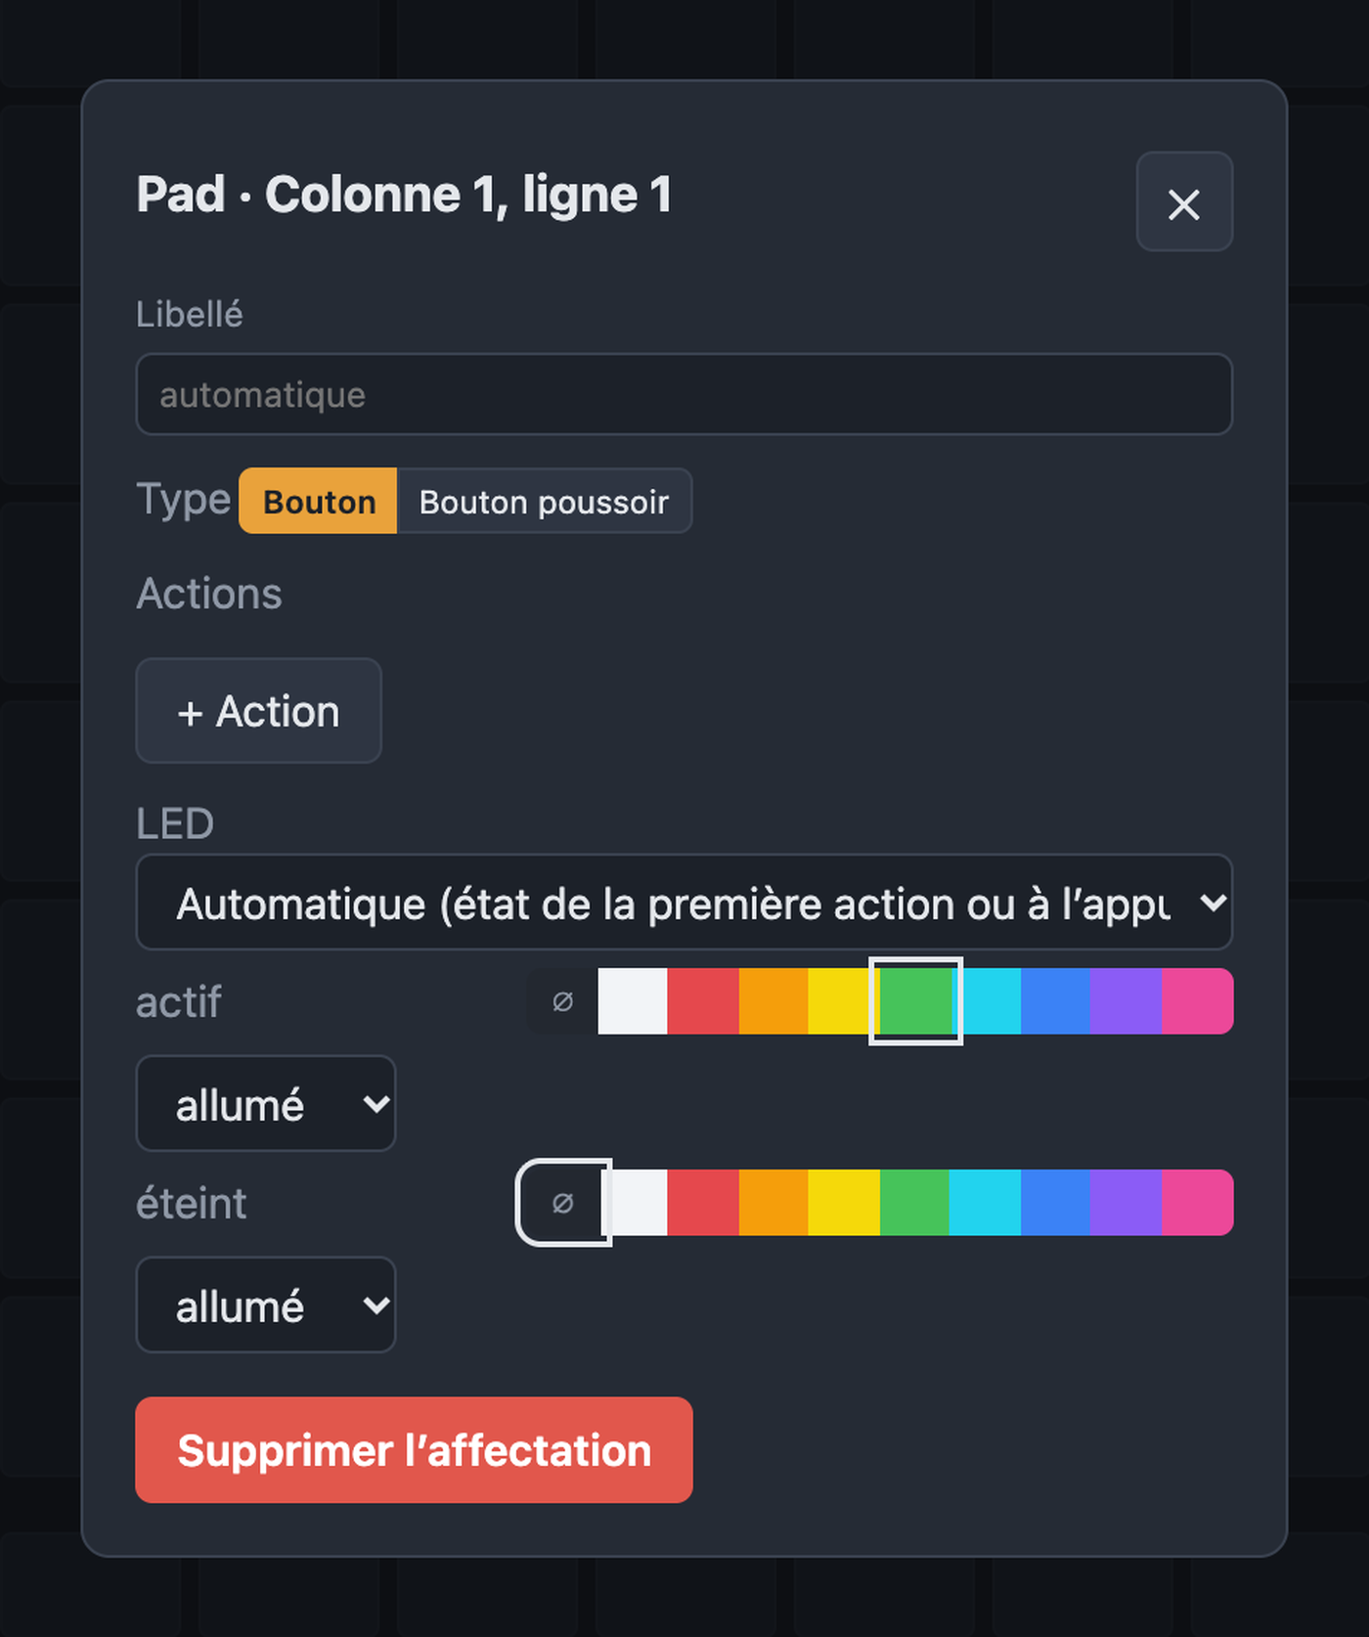Close the Pad configuration dialog
The image size is (1369, 1637).
point(1184,202)
